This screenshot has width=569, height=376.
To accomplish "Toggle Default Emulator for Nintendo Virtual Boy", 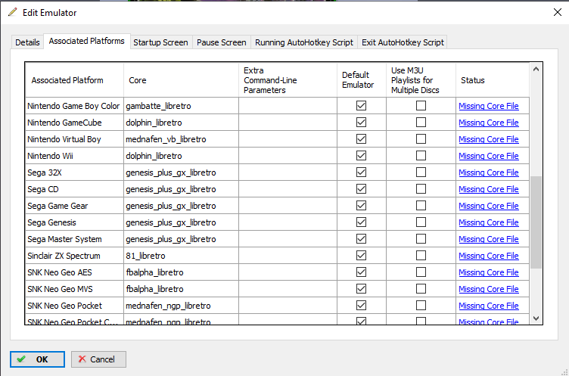I will pyautogui.click(x=361, y=139).
